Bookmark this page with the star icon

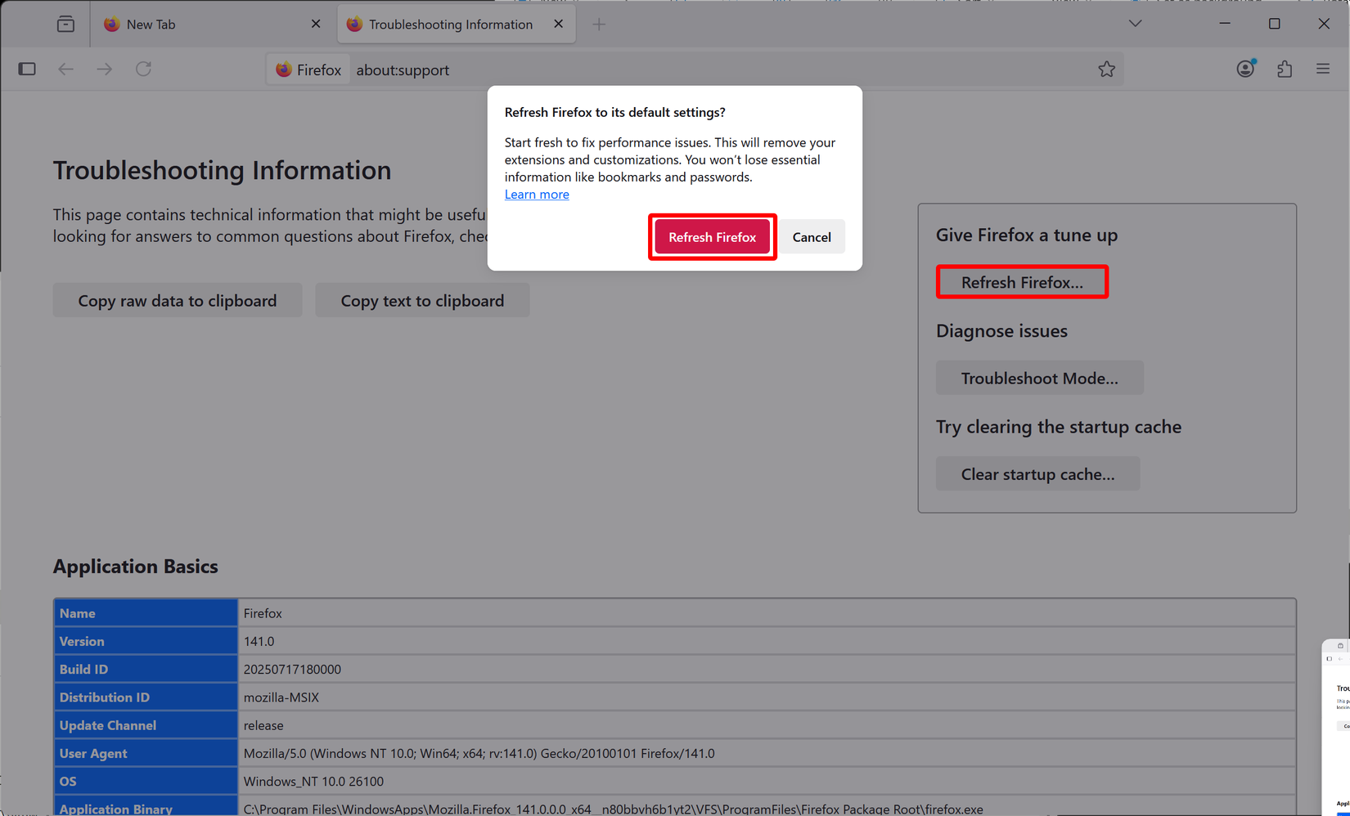click(x=1107, y=69)
